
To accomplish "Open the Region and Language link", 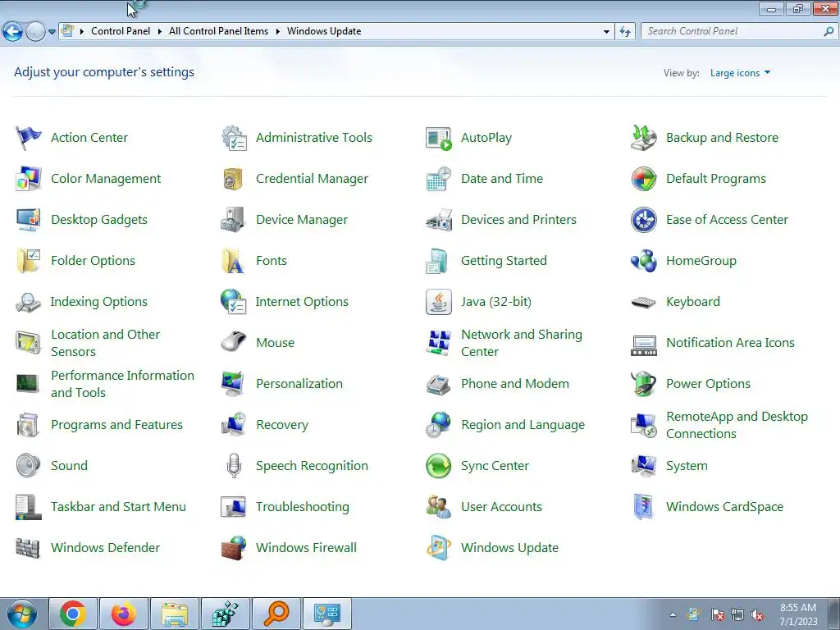I will [x=523, y=425].
